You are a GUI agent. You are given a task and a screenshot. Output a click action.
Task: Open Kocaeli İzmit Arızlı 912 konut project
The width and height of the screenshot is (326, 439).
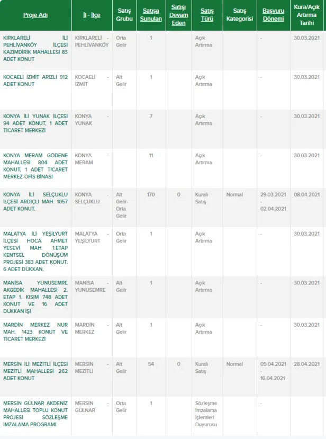point(35,80)
